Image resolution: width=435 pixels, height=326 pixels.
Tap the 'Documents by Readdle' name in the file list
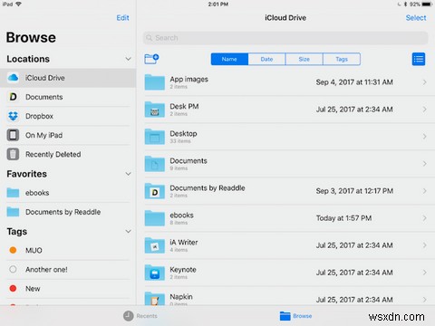tap(208, 187)
